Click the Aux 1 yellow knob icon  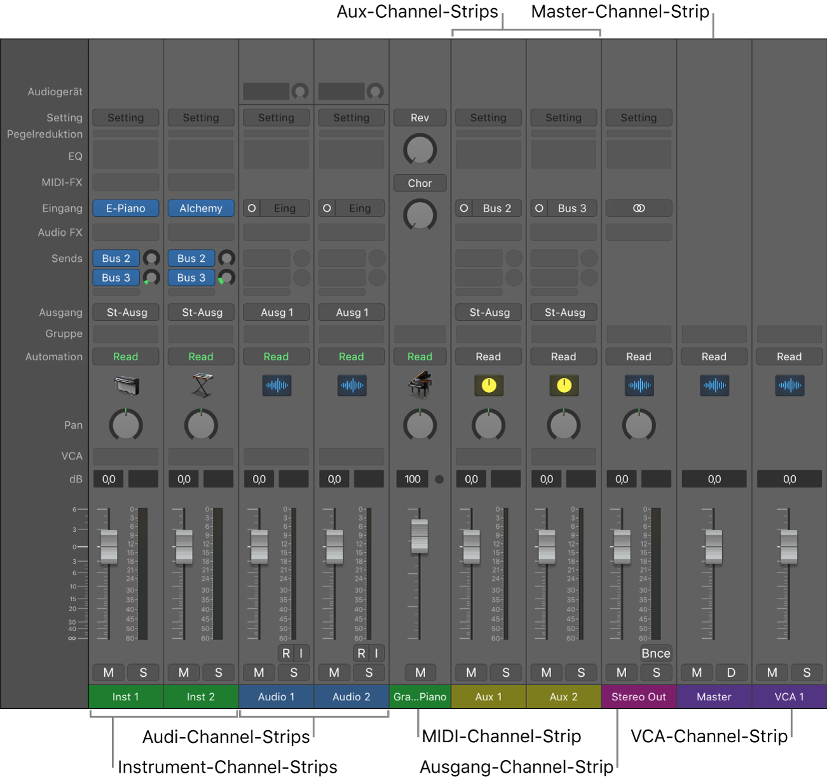(488, 385)
